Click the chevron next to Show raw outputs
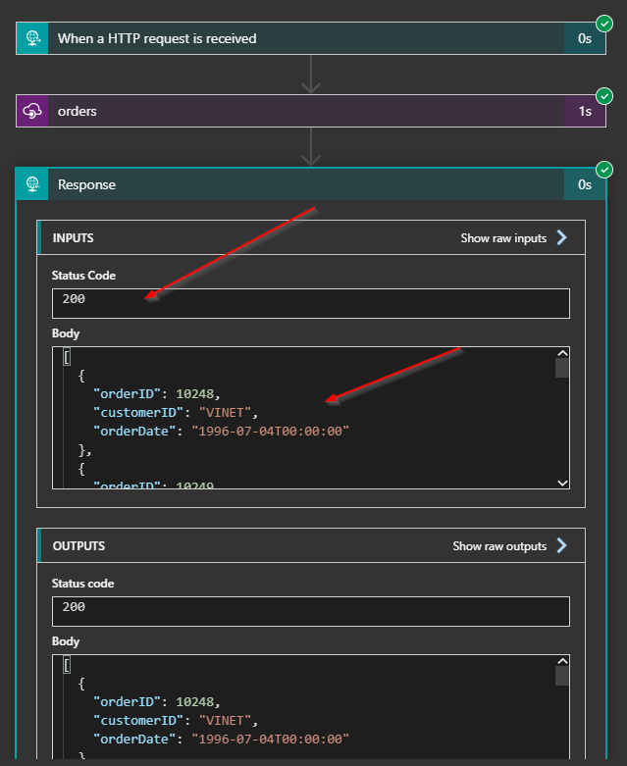This screenshot has width=627, height=766. coord(561,545)
